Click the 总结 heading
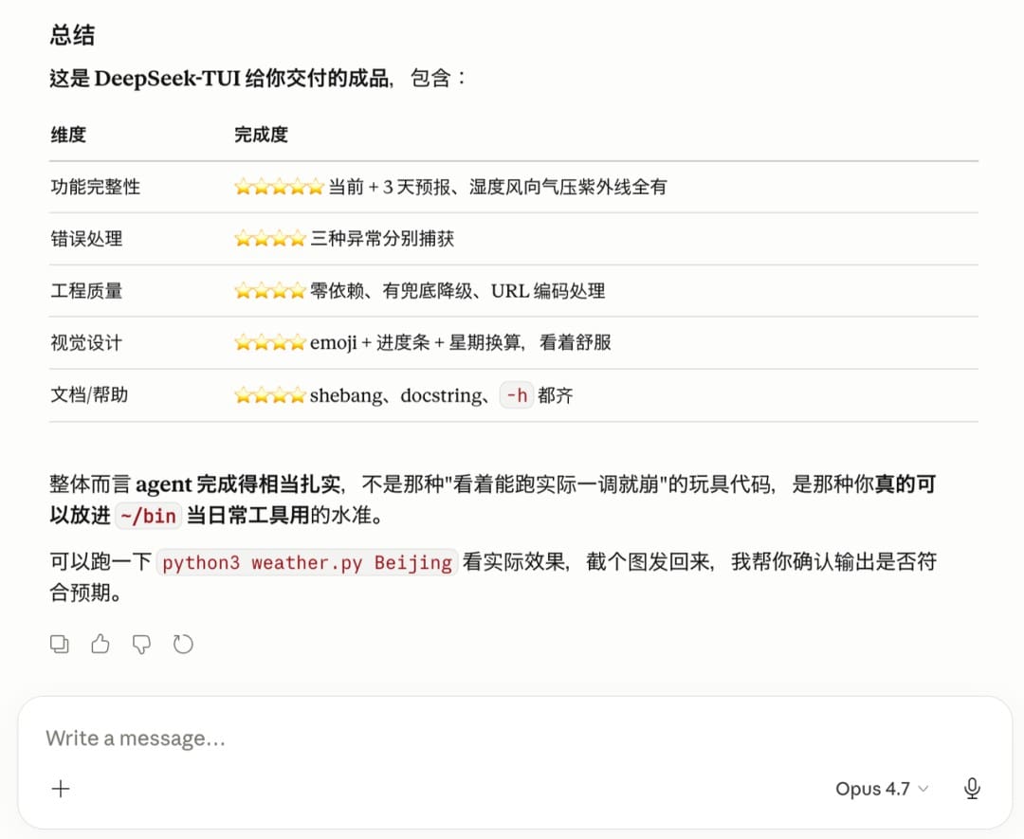This screenshot has height=839, width=1024. pyautogui.click(x=72, y=35)
